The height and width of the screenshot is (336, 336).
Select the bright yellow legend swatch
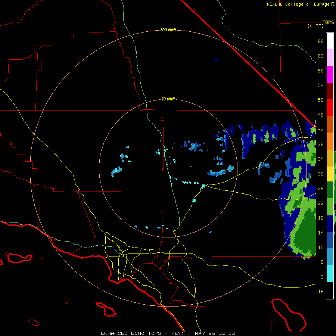pos(330,174)
